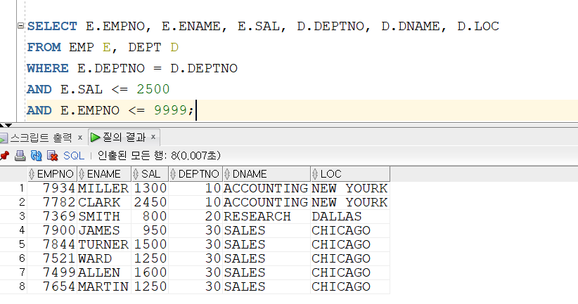This screenshot has width=578, height=304.
Task: Select cell CLARK in ENAME column
Action: pyautogui.click(x=104, y=202)
